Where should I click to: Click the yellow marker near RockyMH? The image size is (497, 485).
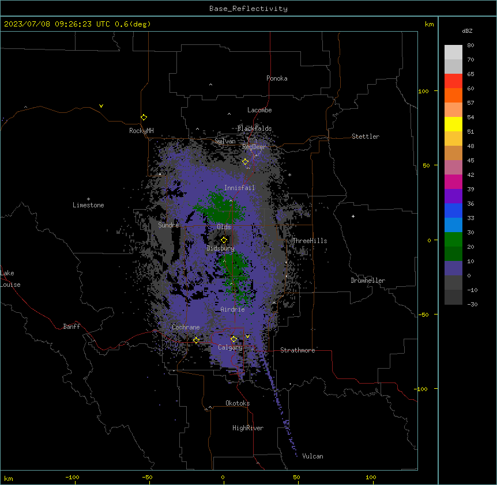144,117
